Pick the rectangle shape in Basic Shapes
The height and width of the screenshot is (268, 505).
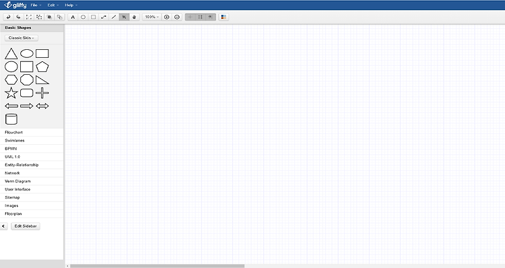tap(42, 53)
